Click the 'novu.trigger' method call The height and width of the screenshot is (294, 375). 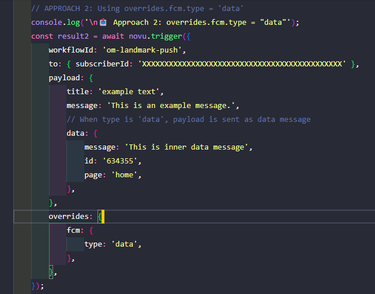(155, 36)
